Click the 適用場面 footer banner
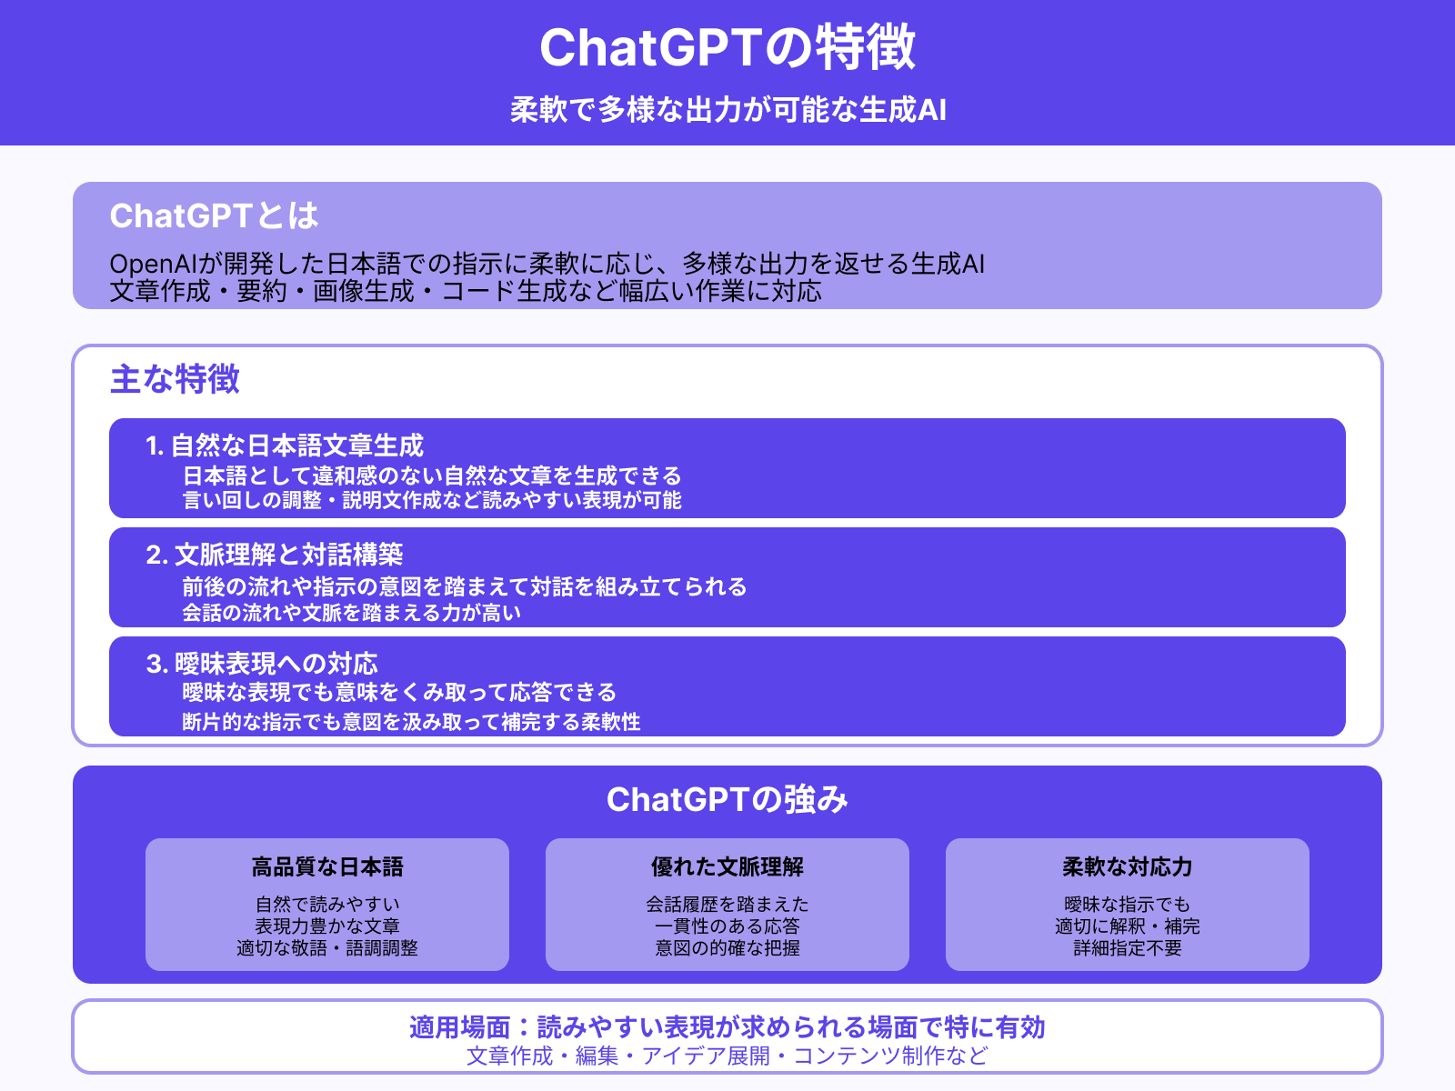 727,1026
